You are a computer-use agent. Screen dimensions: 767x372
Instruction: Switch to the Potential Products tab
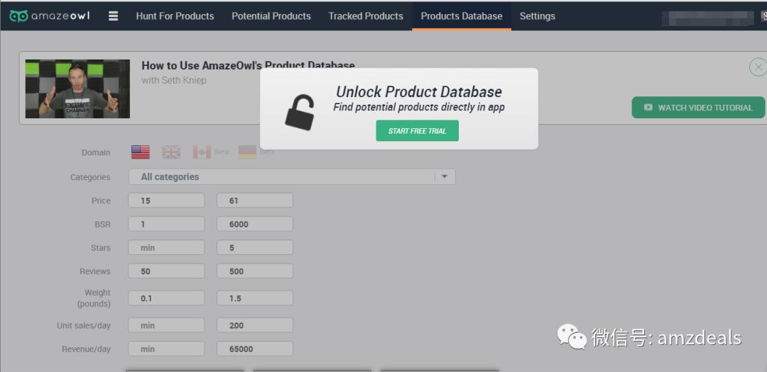pos(271,16)
